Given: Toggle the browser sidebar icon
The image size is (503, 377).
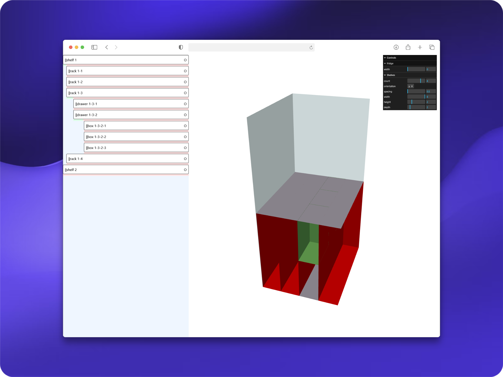Looking at the screenshot, I should point(94,47).
